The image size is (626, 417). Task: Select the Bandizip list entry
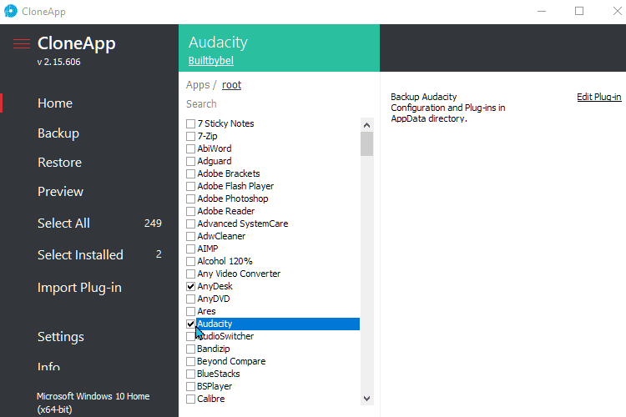point(214,349)
